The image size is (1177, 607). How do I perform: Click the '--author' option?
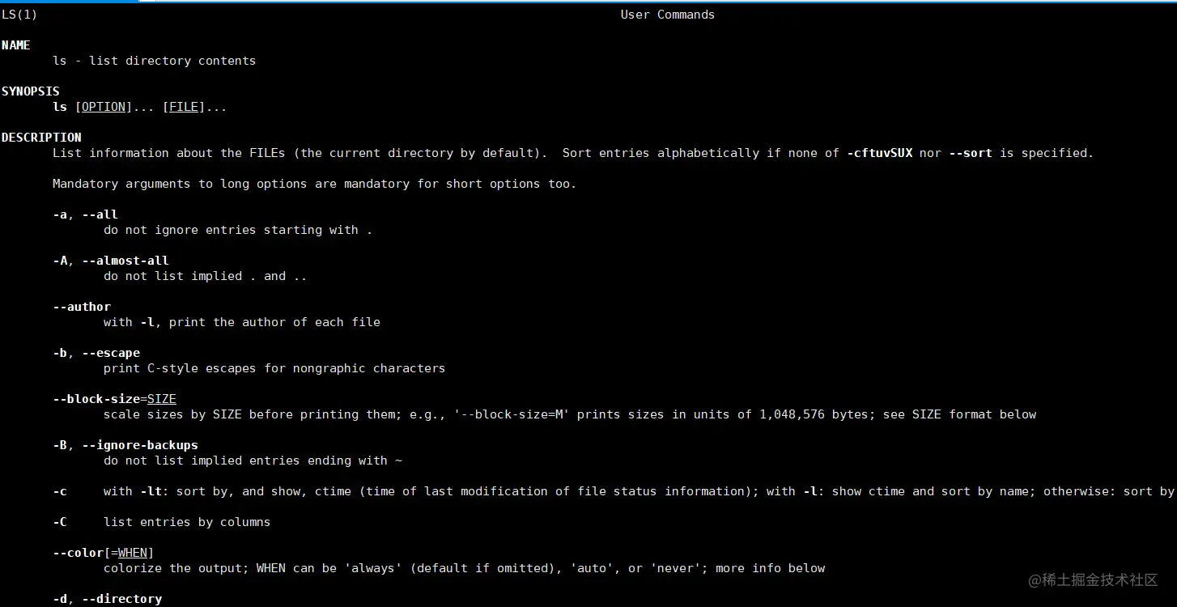click(x=82, y=307)
